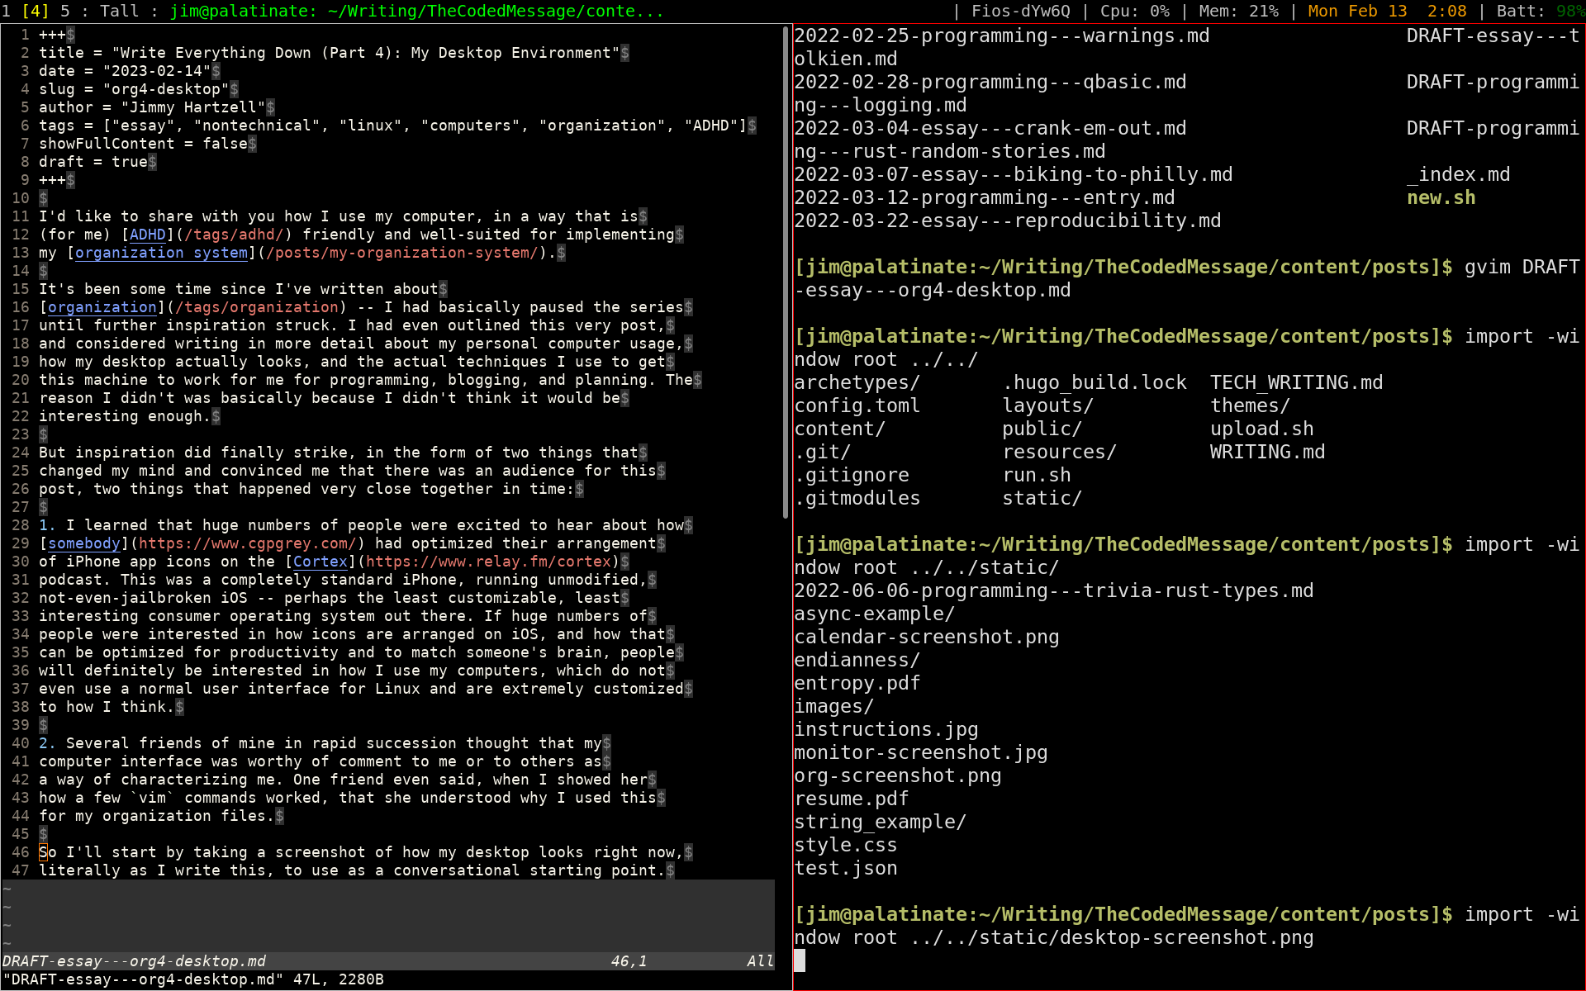1586x991 pixels.
Task: Click the cursor position '46,1' in status line
Action: pos(629,961)
